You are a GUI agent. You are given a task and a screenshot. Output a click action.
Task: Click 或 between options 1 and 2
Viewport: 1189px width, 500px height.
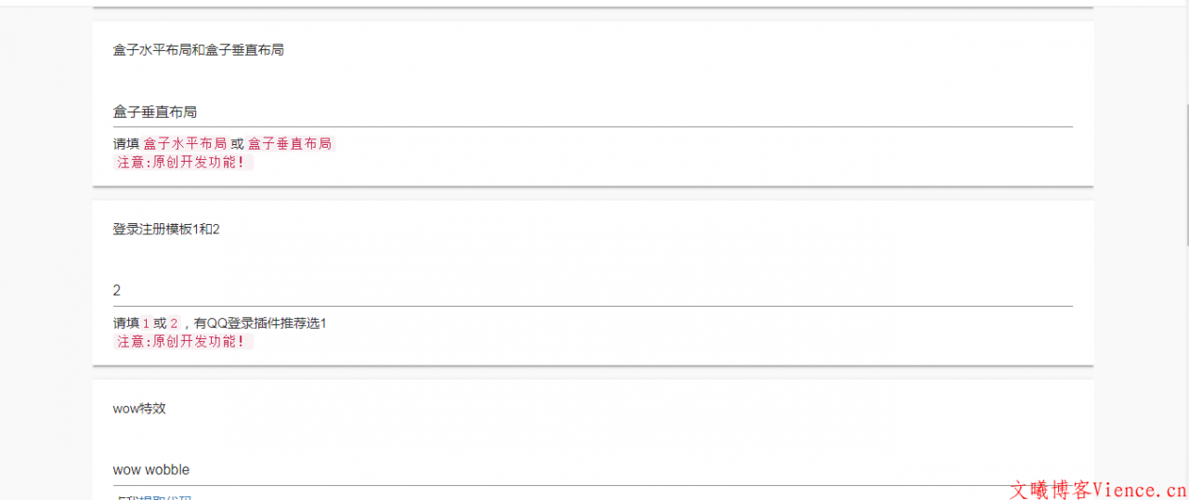tap(160, 323)
